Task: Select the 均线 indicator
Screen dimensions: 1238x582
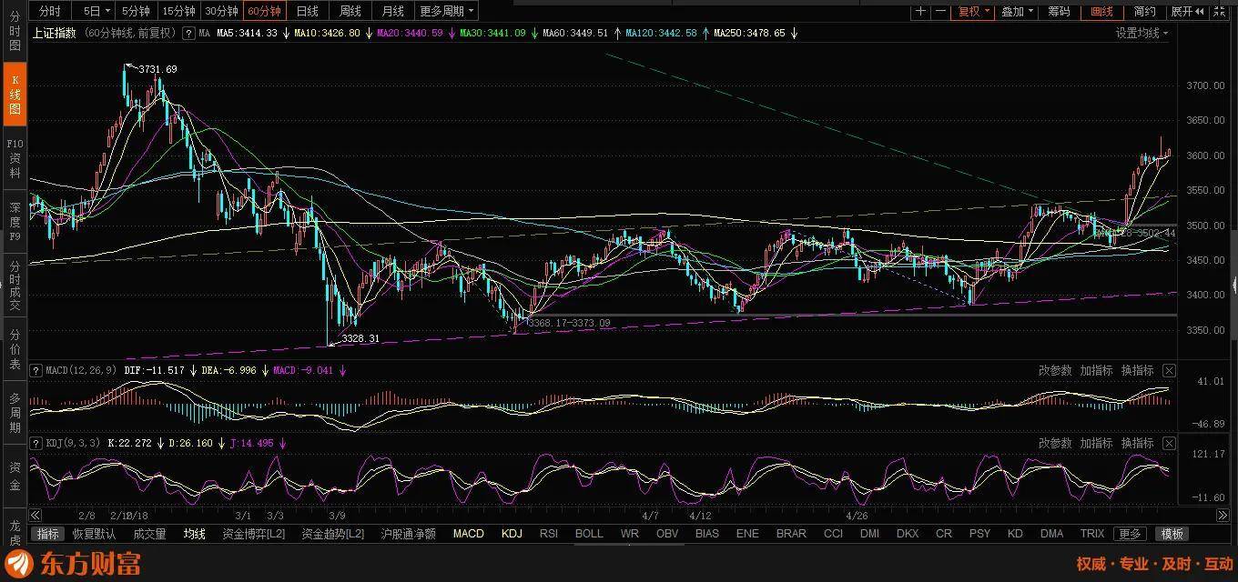Action: click(195, 534)
